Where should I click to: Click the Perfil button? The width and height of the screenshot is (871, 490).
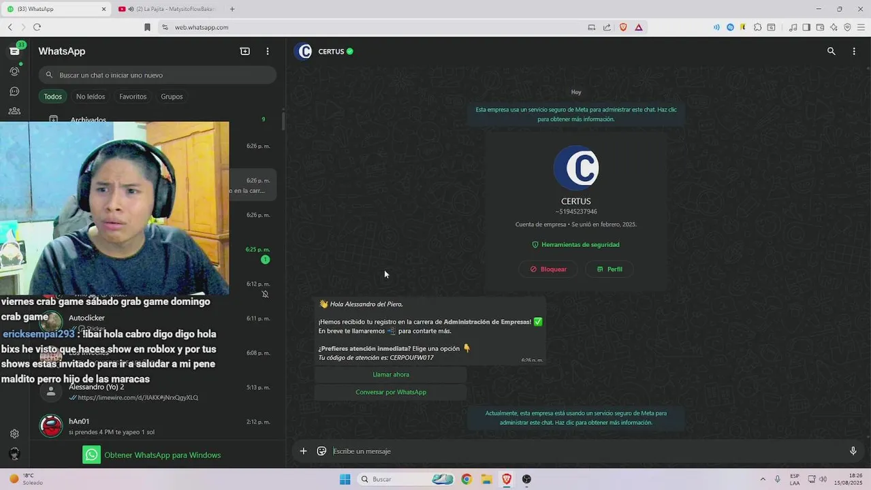coord(609,269)
